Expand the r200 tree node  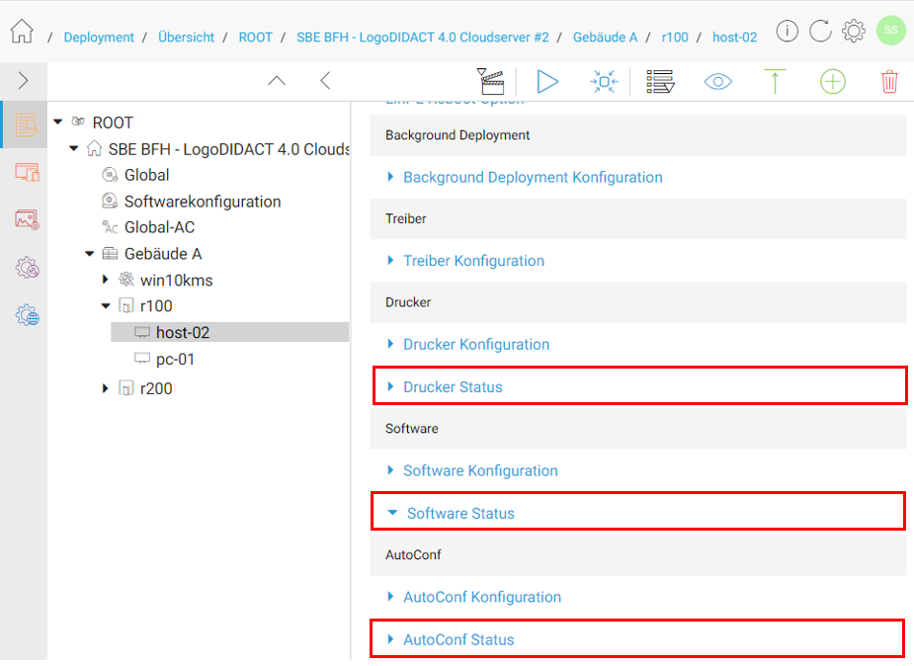[x=105, y=388]
